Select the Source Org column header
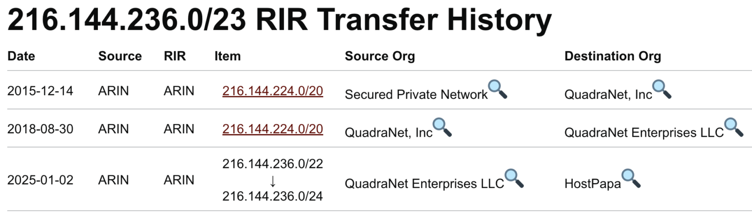Screen dimensions: 752x218 click(380, 56)
